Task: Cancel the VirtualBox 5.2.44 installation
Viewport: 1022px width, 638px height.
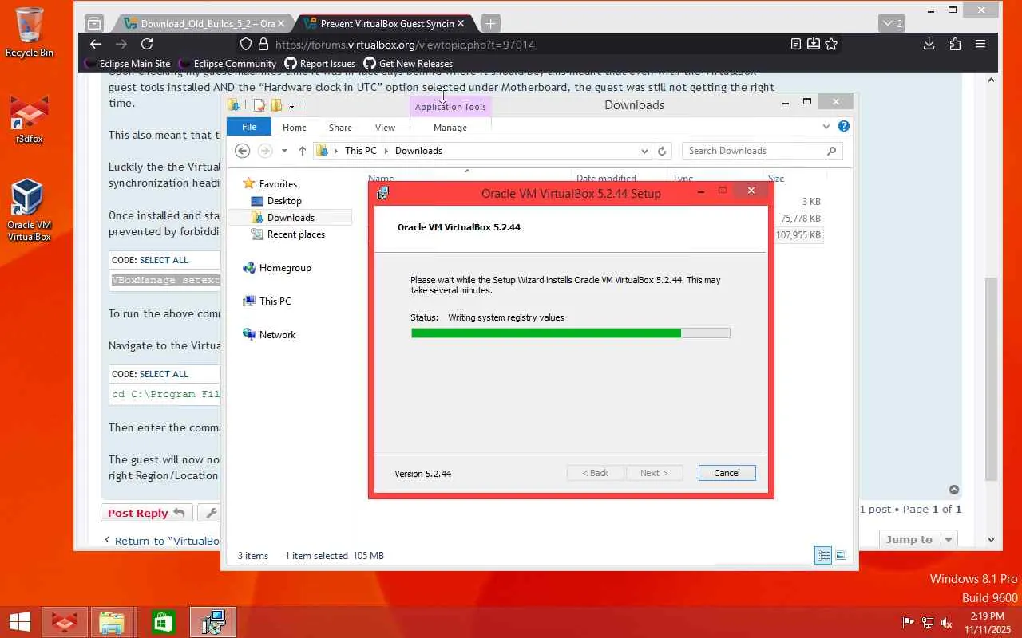Action: coord(727,473)
